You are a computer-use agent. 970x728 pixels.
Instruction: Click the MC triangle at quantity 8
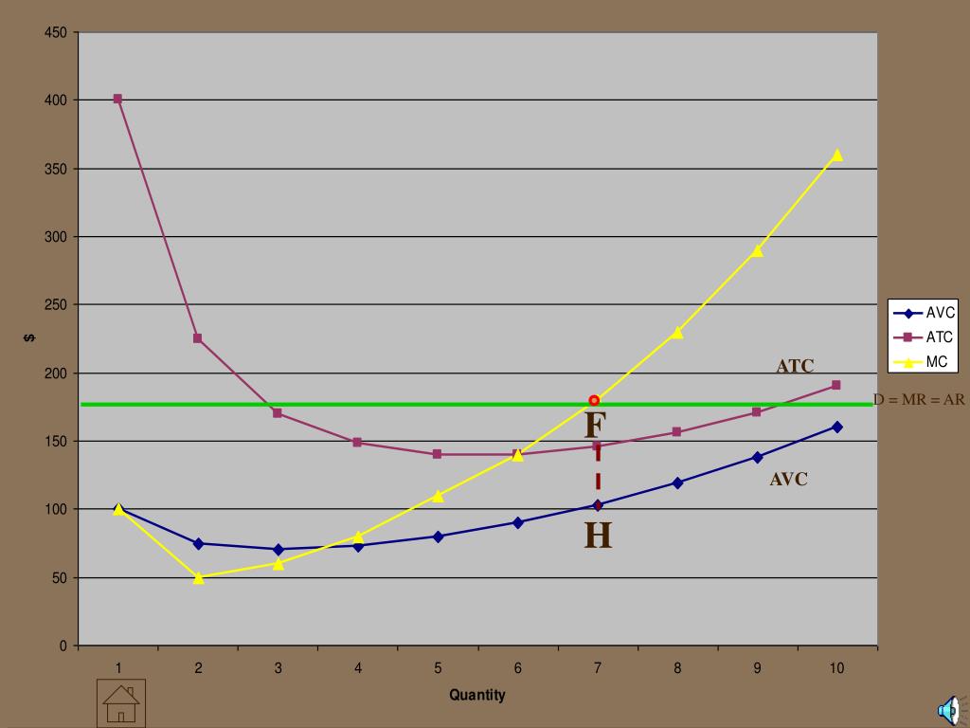677,333
